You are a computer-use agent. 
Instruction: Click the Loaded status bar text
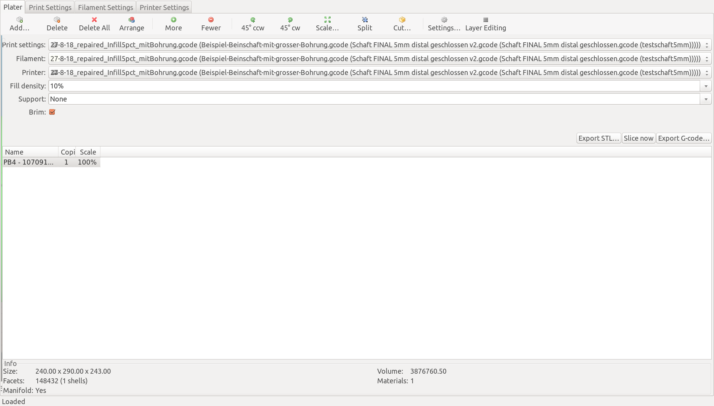[x=13, y=401]
